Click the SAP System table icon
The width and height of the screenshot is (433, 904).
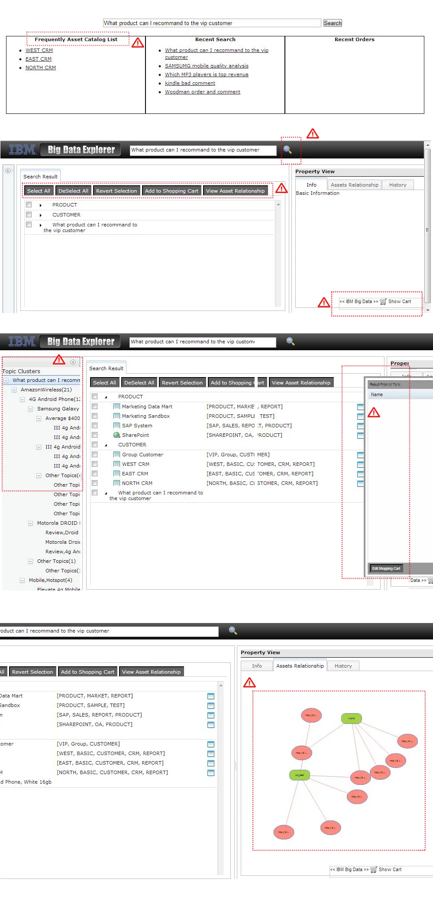[x=116, y=426]
